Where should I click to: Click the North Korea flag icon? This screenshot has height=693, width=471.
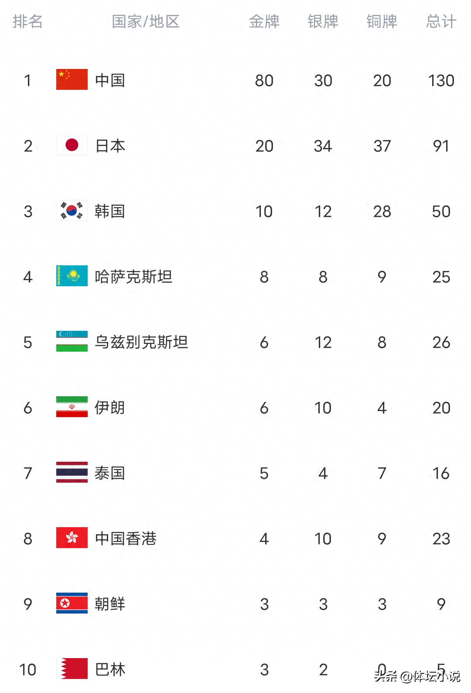72,604
